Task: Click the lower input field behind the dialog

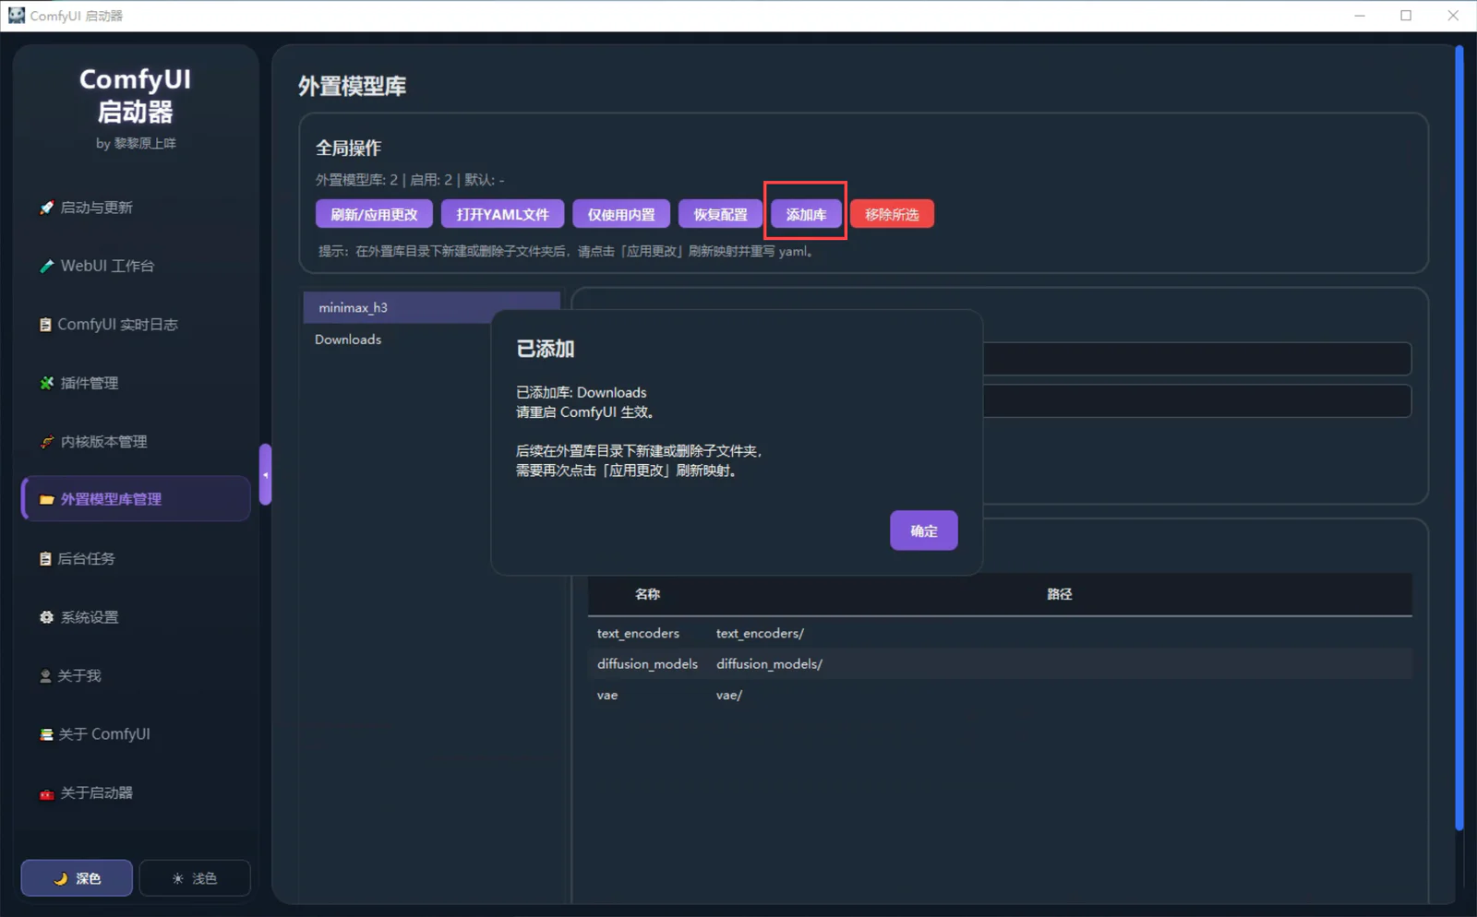Action: coord(1196,400)
